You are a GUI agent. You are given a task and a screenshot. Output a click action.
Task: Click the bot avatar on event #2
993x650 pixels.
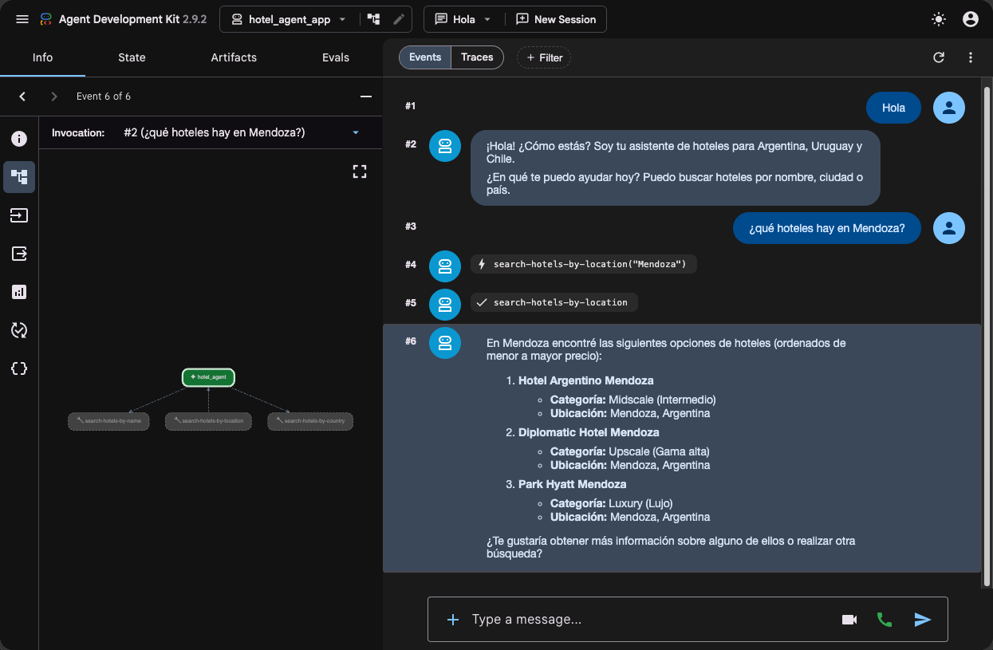(445, 146)
